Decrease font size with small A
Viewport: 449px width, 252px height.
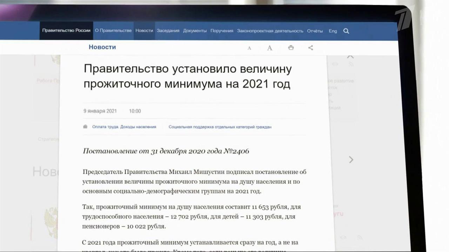[x=249, y=48]
